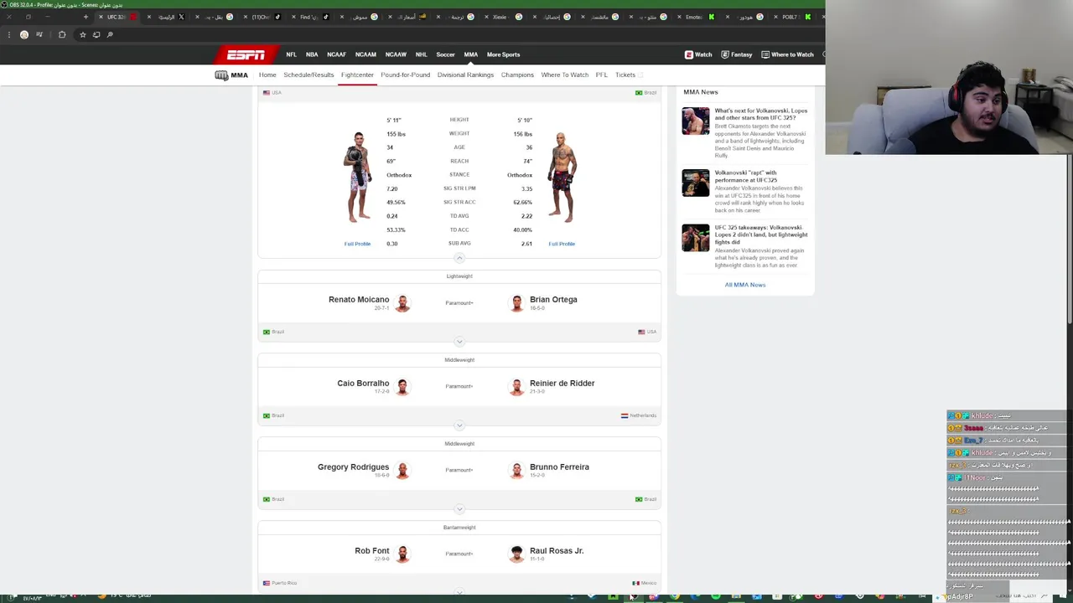1073x603 pixels.
Task: Open Volkanovski "rapt" with performance article
Action: [746, 176]
